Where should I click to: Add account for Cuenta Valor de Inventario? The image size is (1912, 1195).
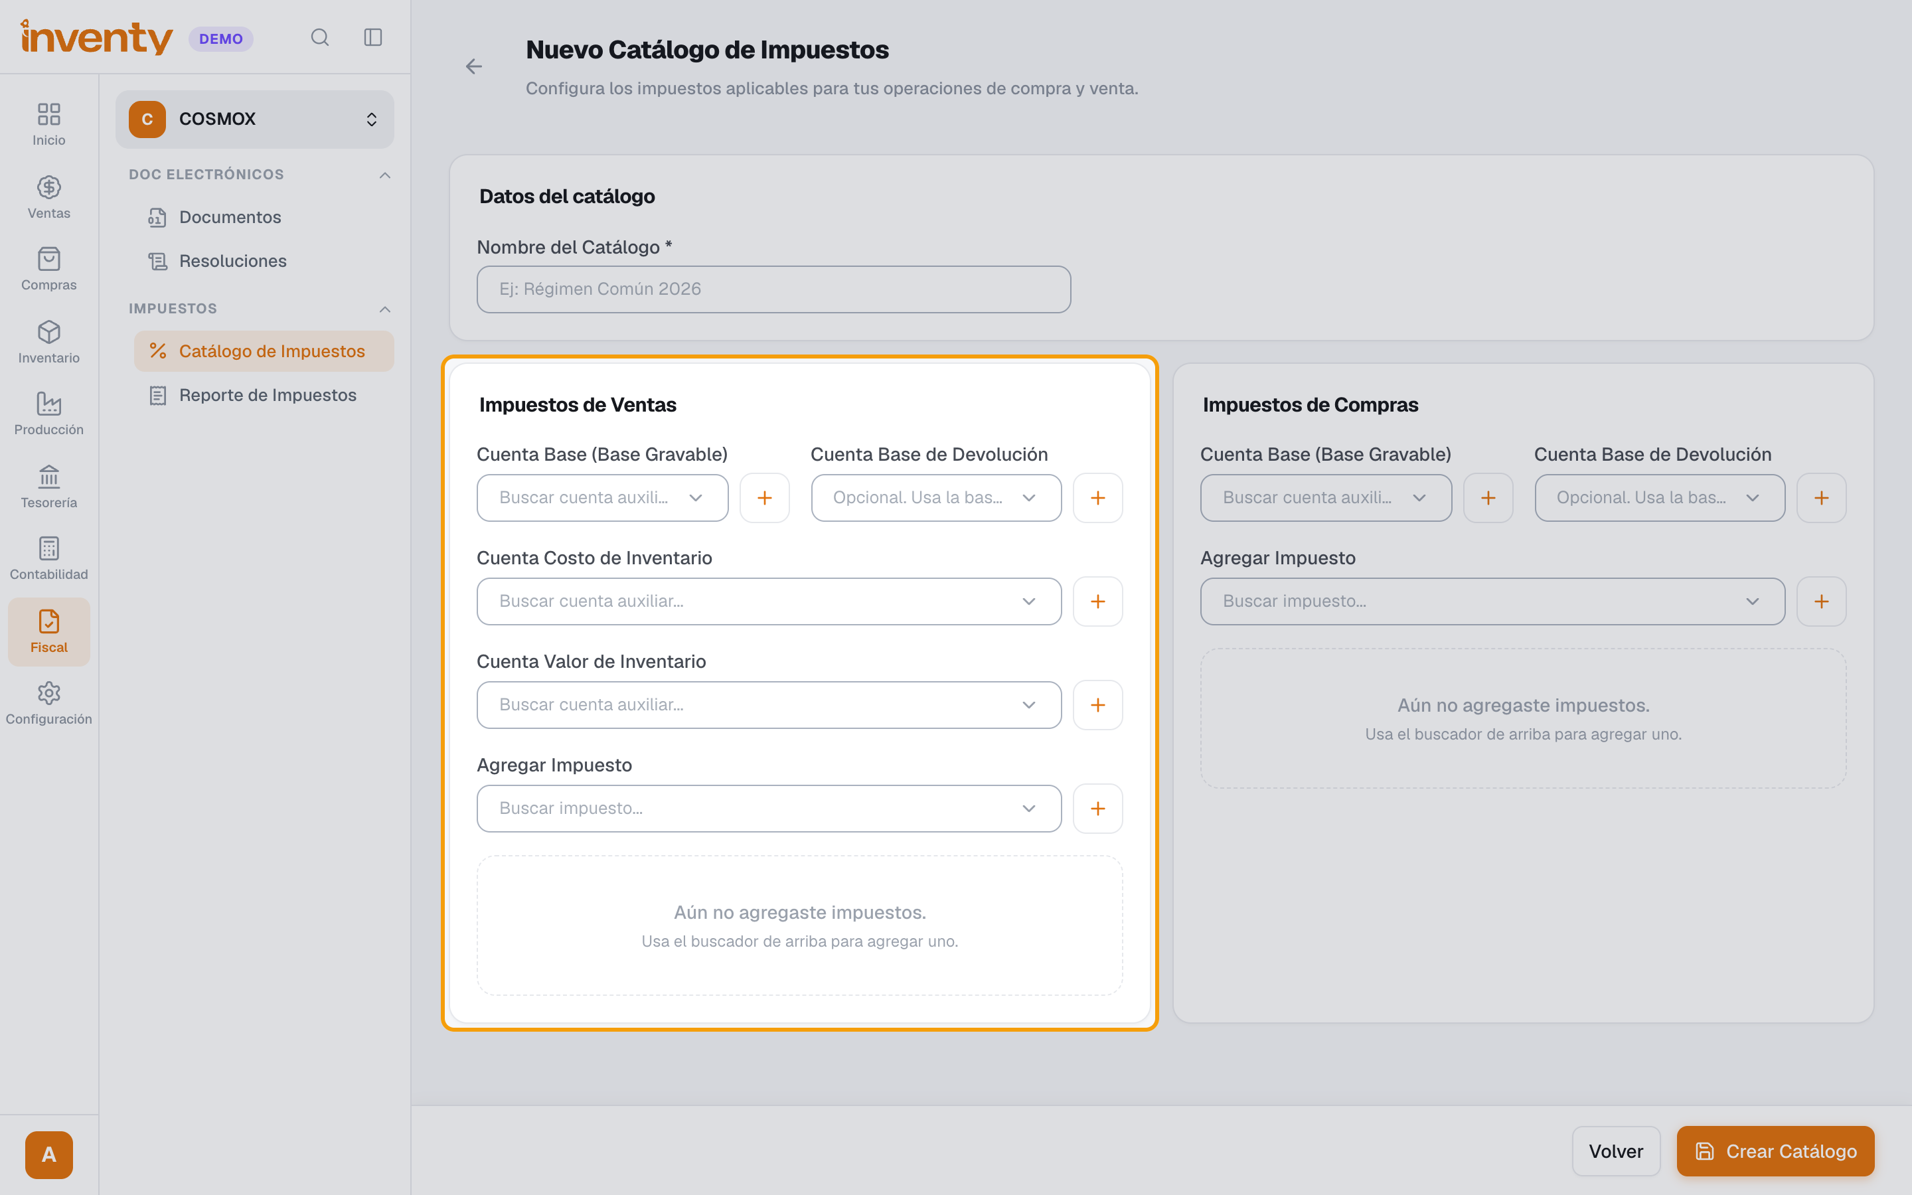pos(1098,705)
